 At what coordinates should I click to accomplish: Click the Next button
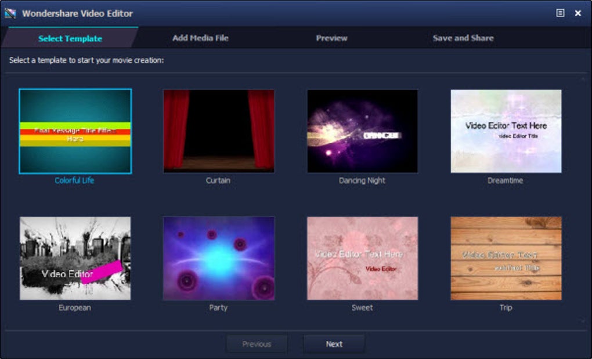(x=334, y=344)
